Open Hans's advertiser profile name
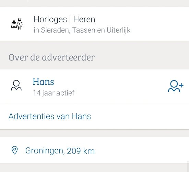 coord(44,82)
